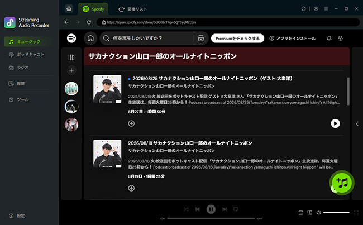Click アプリをインストール link
Image resolution: width=363 pixels, height=225 pixels.
point(293,39)
